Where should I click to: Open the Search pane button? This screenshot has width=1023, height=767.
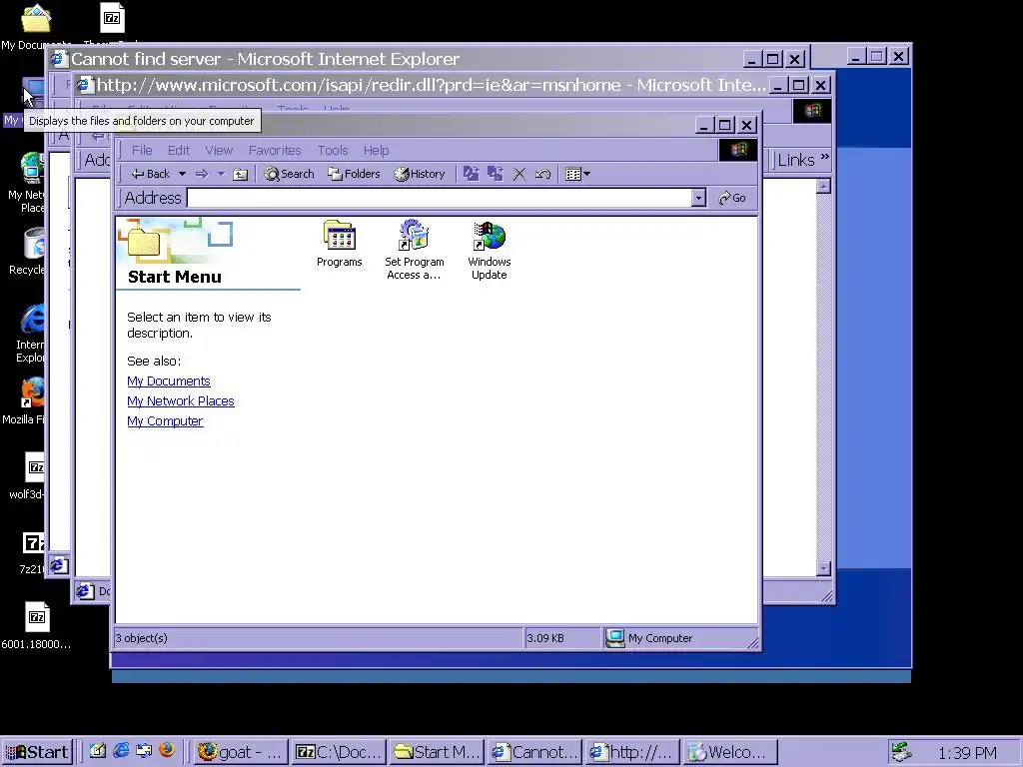pos(289,174)
